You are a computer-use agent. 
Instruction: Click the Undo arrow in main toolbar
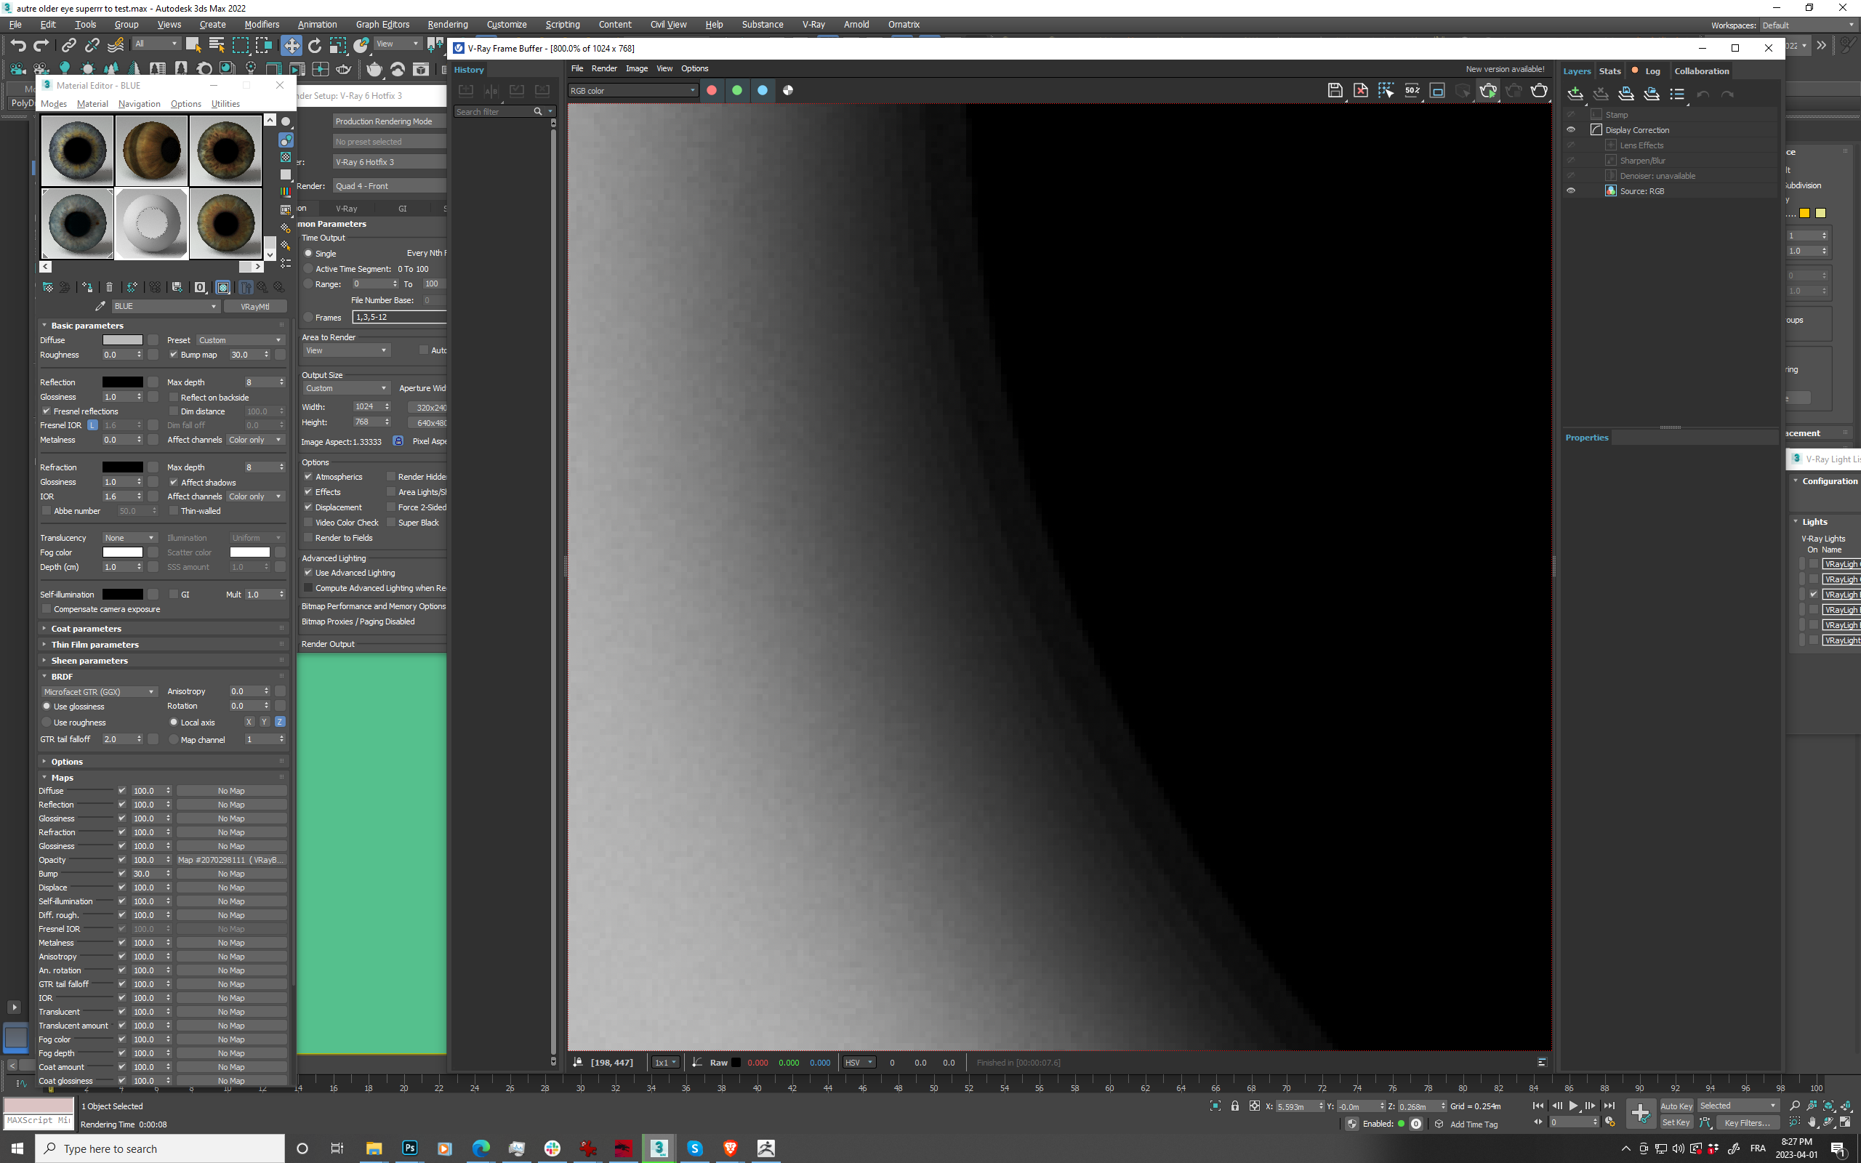[17, 45]
